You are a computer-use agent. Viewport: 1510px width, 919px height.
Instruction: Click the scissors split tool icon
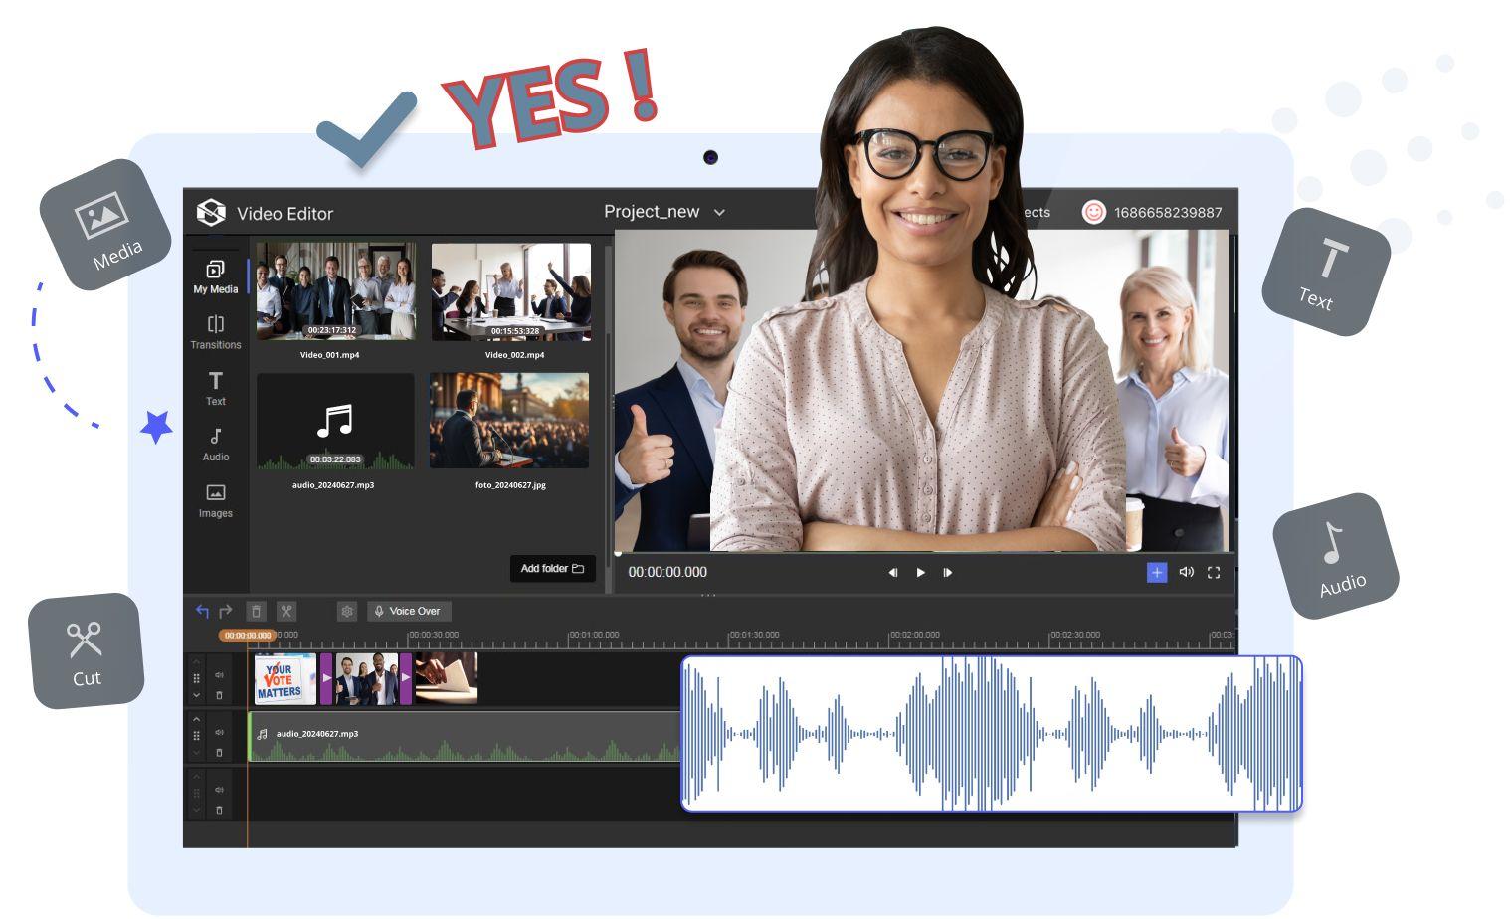[x=286, y=612]
